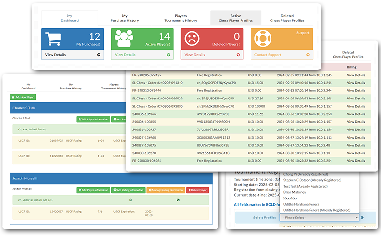Click the arrow icon beside Contact Support

point(308,55)
